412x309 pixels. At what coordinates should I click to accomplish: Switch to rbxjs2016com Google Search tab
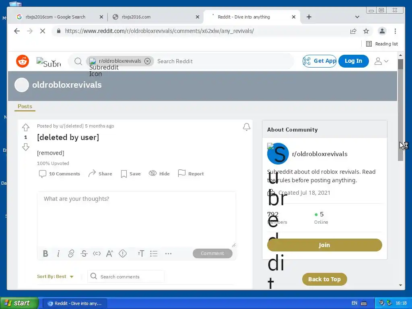(55, 17)
